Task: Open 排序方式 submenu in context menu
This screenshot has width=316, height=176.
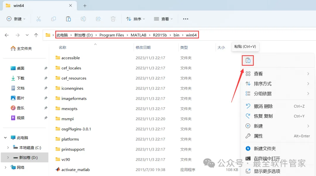Action: point(277,84)
